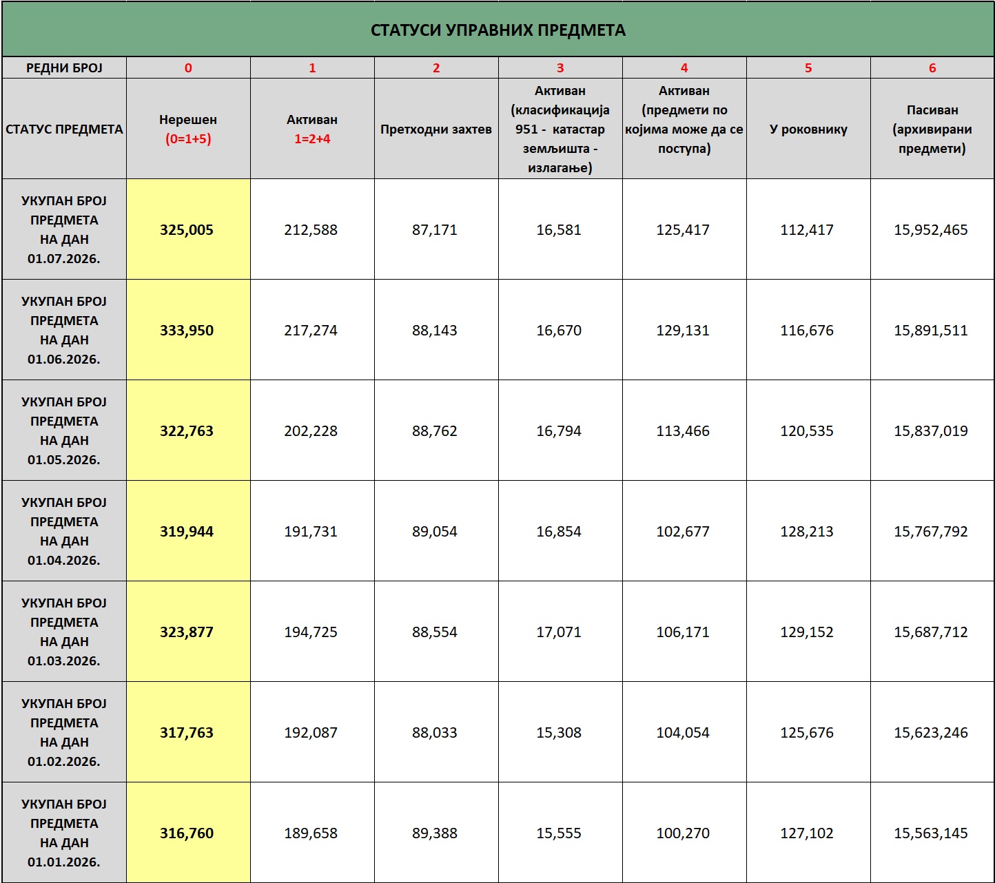Click the У роковнику value 120,535
The width and height of the screenshot is (995, 883).
click(x=807, y=431)
